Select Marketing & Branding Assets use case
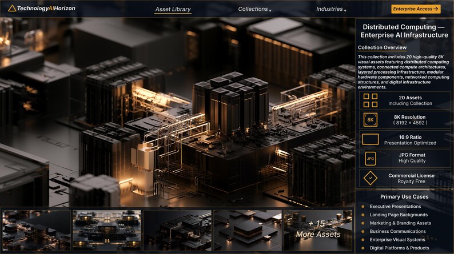Viewport: 454px width, 254px height. pyautogui.click(x=400, y=223)
